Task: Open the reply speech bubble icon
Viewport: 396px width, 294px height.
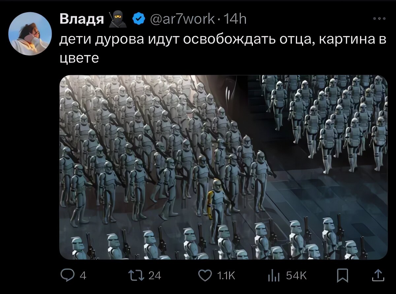Action: tap(68, 275)
